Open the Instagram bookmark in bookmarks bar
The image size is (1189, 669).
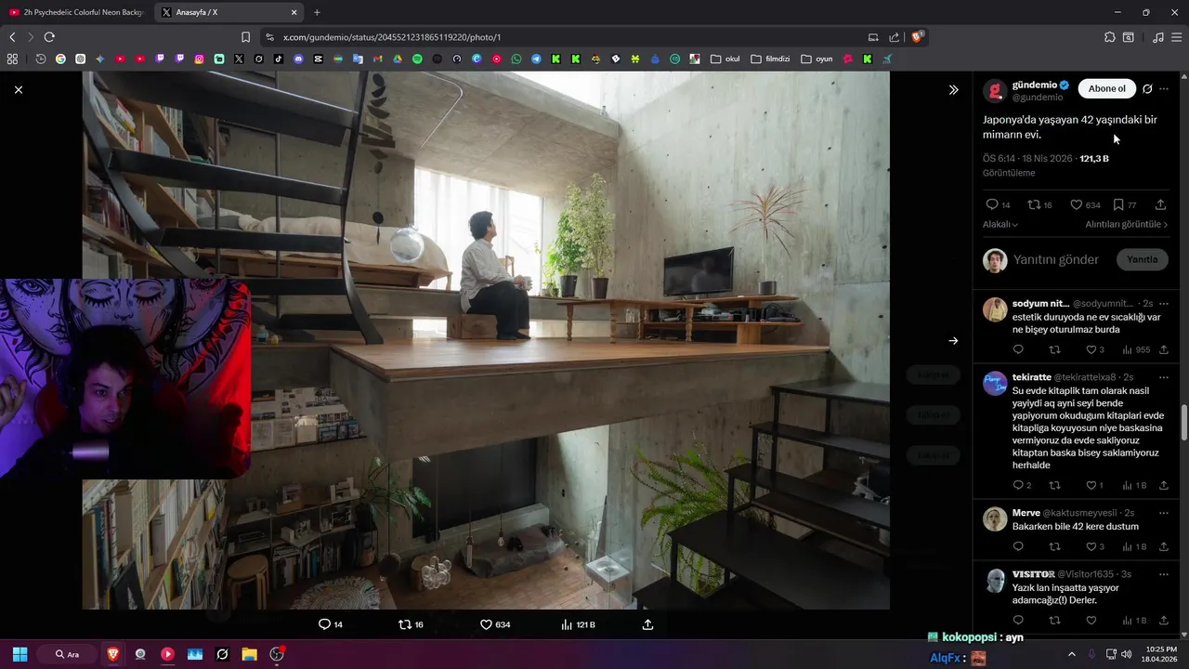pyautogui.click(x=199, y=59)
